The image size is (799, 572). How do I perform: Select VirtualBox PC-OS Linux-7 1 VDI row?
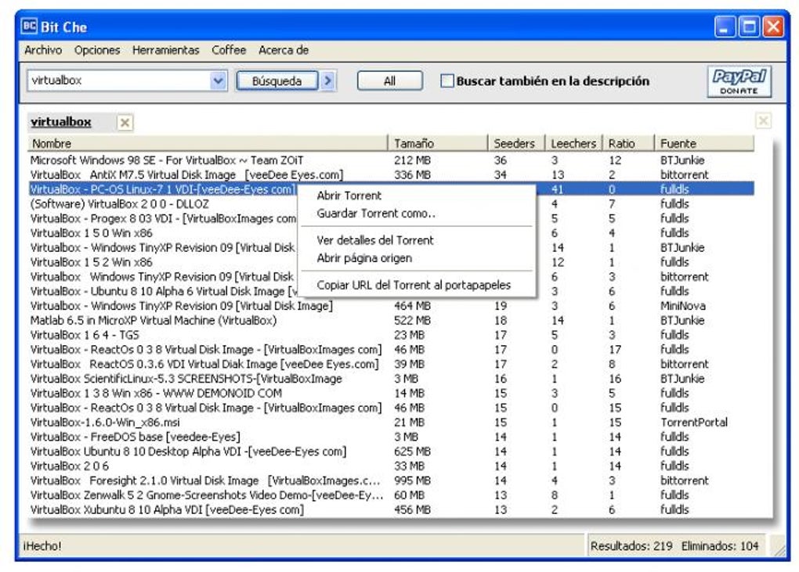pos(163,189)
